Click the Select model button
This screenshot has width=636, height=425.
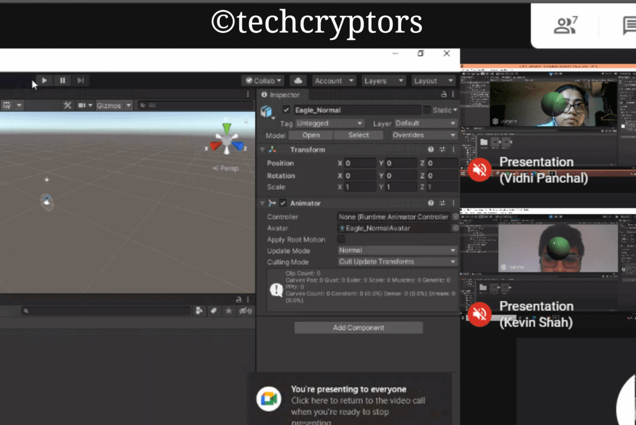359,135
